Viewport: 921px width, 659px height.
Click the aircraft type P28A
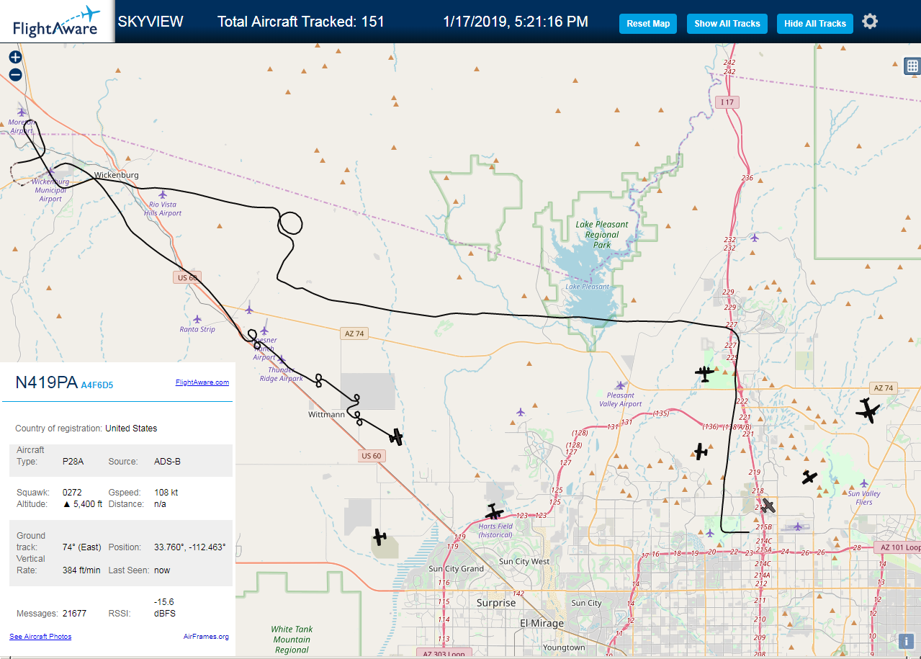[73, 462]
